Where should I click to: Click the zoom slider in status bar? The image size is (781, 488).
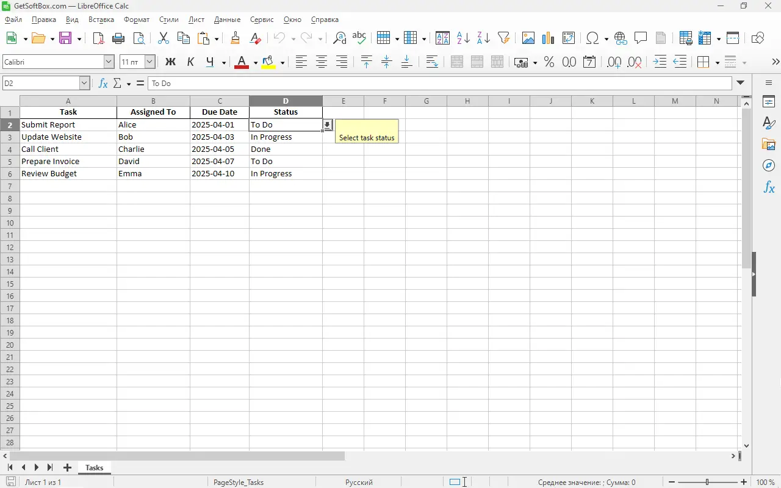coord(707,482)
